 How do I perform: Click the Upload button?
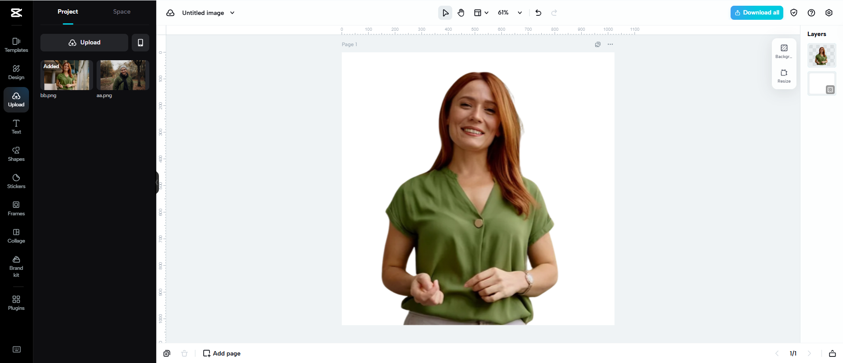tap(84, 43)
